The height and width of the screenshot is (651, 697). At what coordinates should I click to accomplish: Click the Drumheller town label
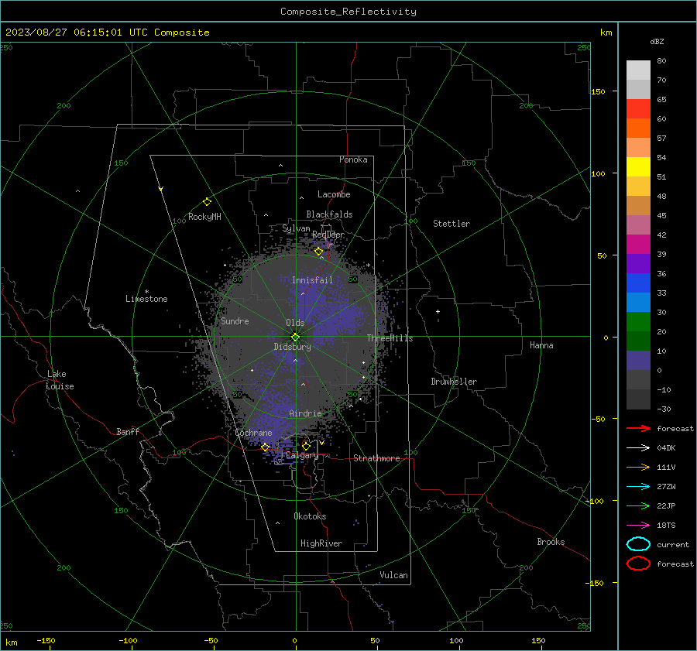454,382
